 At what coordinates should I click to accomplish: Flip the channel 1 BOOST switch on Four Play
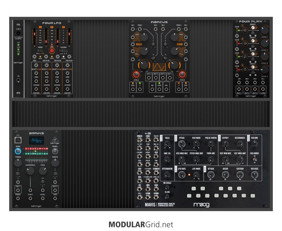click(253, 28)
